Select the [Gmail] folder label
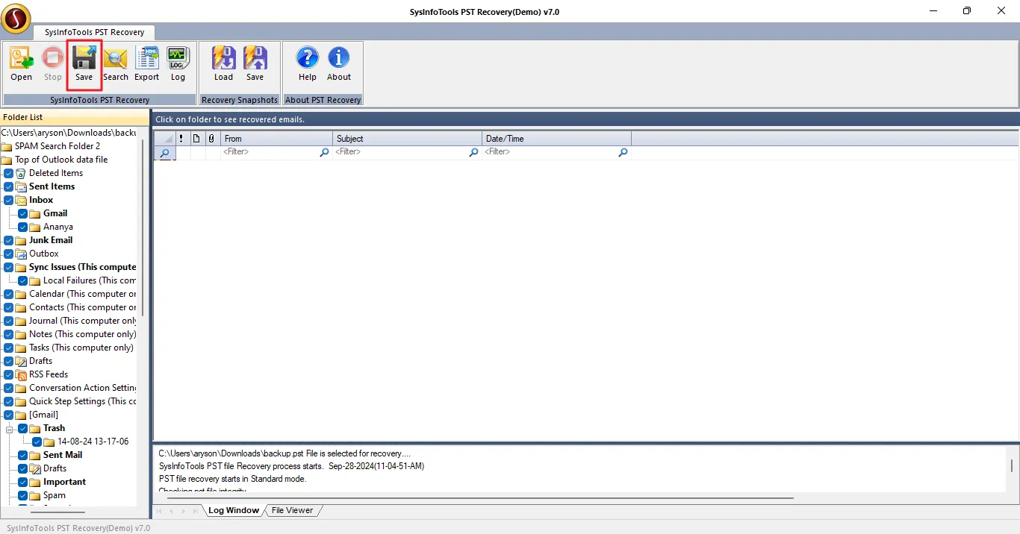Viewport: 1020px width, 534px height. point(43,415)
